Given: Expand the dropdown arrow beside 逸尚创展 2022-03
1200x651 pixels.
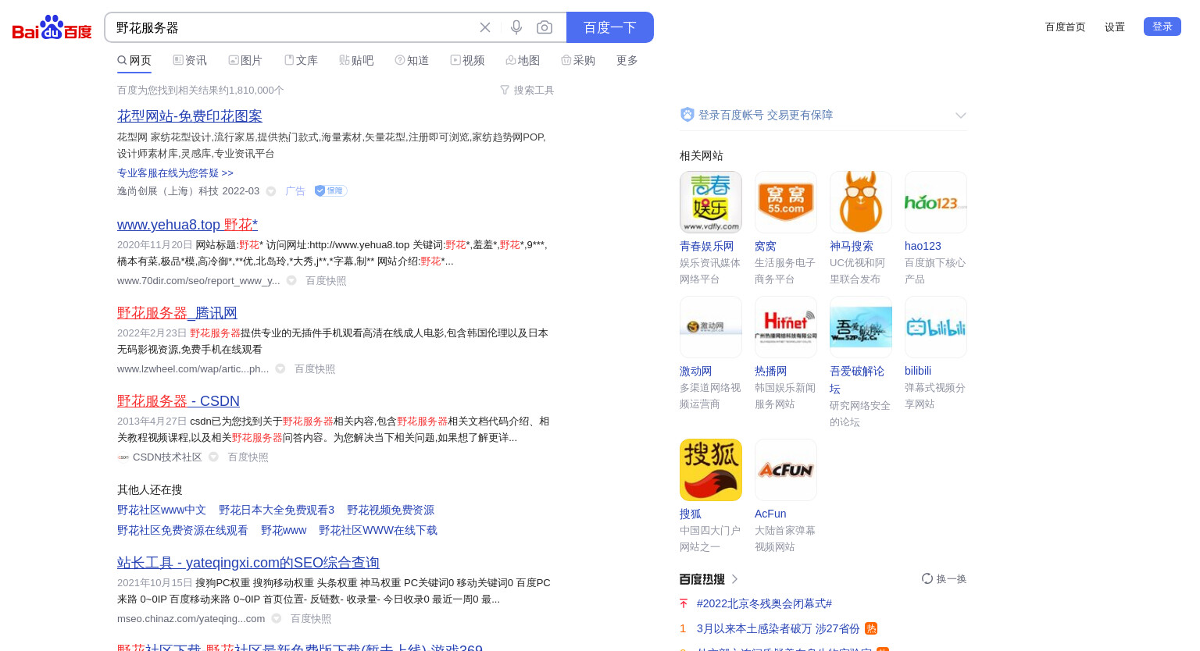Looking at the screenshot, I should tap(271, 191).
